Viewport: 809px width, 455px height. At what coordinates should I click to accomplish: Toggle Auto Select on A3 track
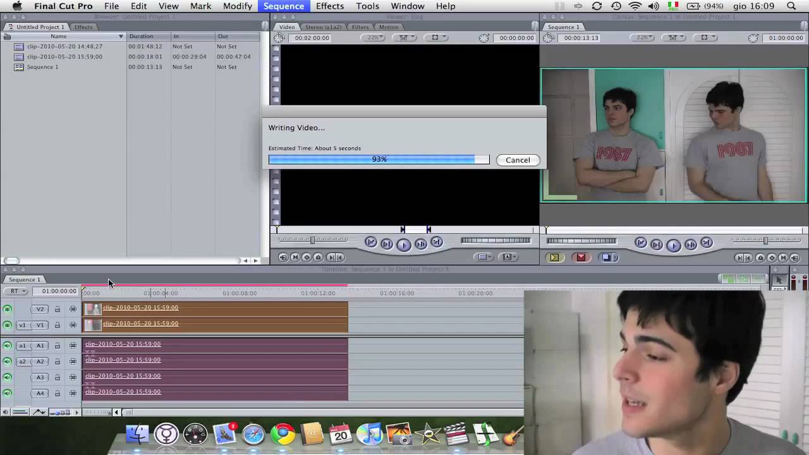click(x=73, y=377)
